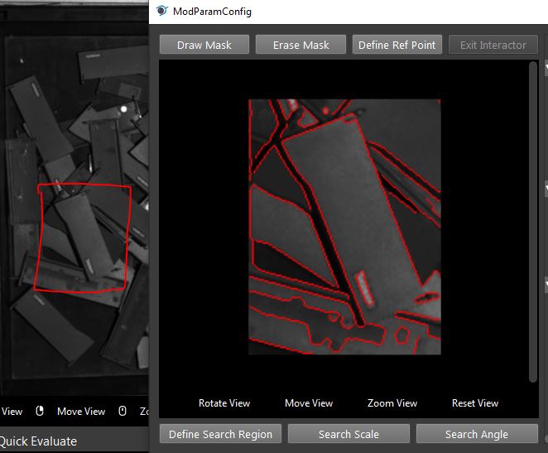Select the Erase Mask tool
This screenshot has width=548, height=453.
point(300,45)
